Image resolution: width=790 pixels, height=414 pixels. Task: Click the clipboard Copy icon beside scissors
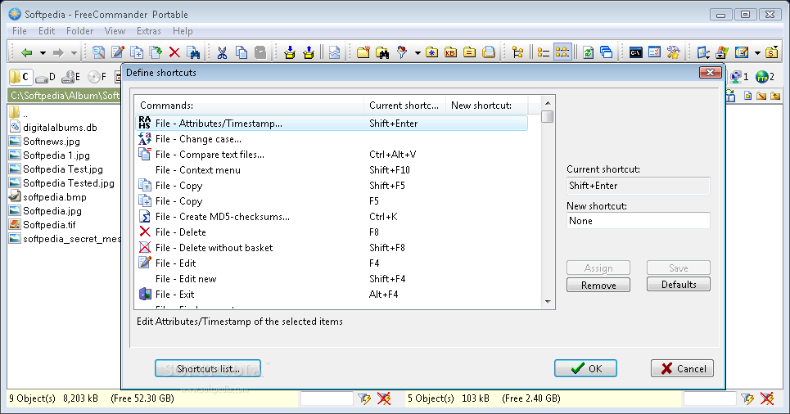[242, 52]
